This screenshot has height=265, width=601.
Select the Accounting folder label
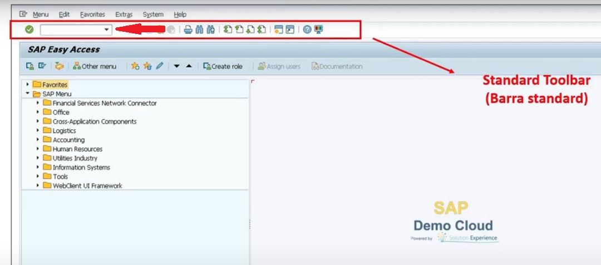[x=68, y=140]
